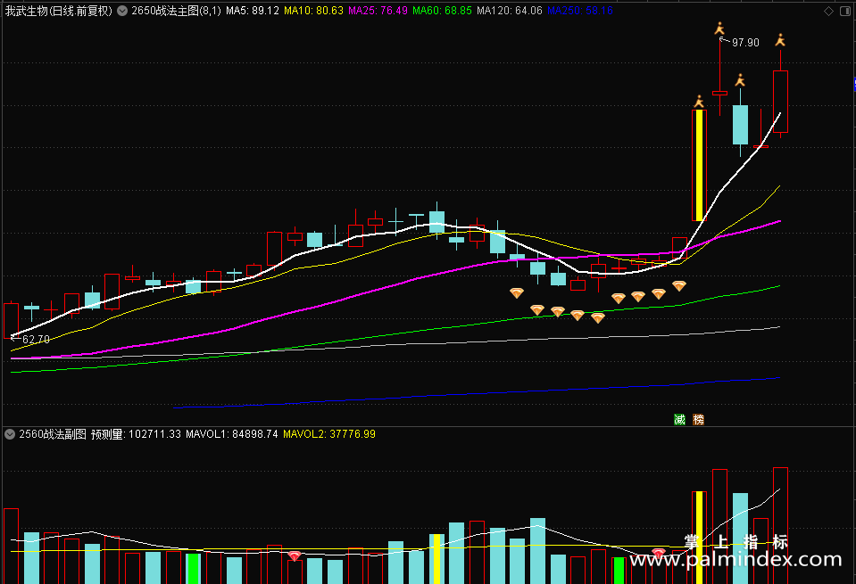Click the yellow MAVOL2: 37776.99 readout
The image size is (856, 584).
329,434
